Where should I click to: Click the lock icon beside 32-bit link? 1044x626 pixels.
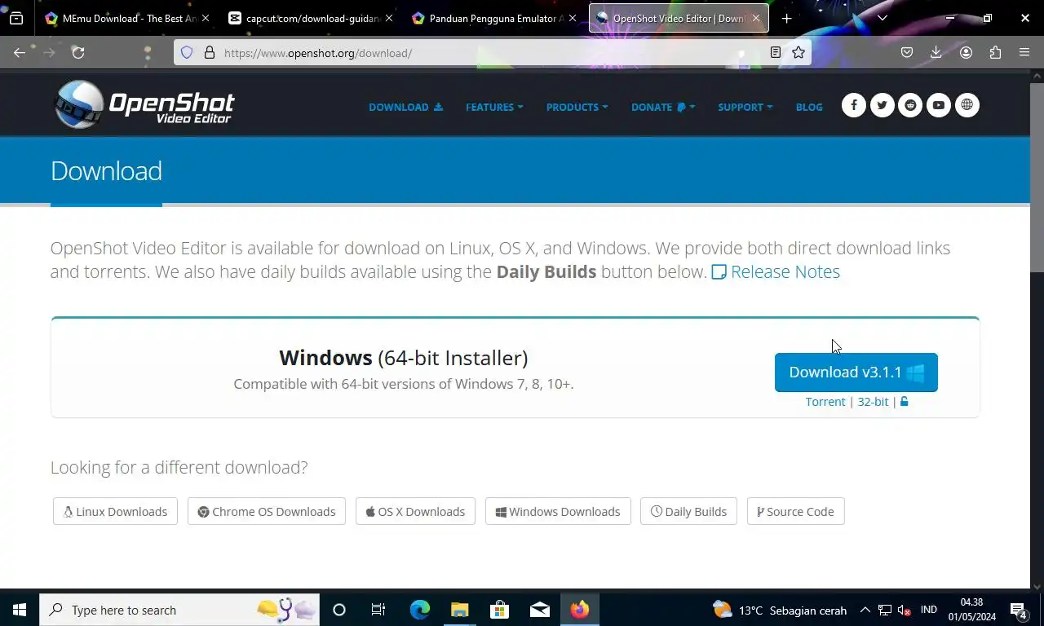[x=904, y=401]
